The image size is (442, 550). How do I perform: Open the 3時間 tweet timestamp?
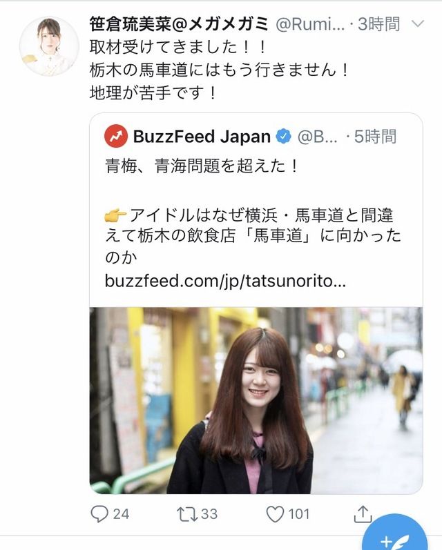pyautogui.click(x=378, y=24)
